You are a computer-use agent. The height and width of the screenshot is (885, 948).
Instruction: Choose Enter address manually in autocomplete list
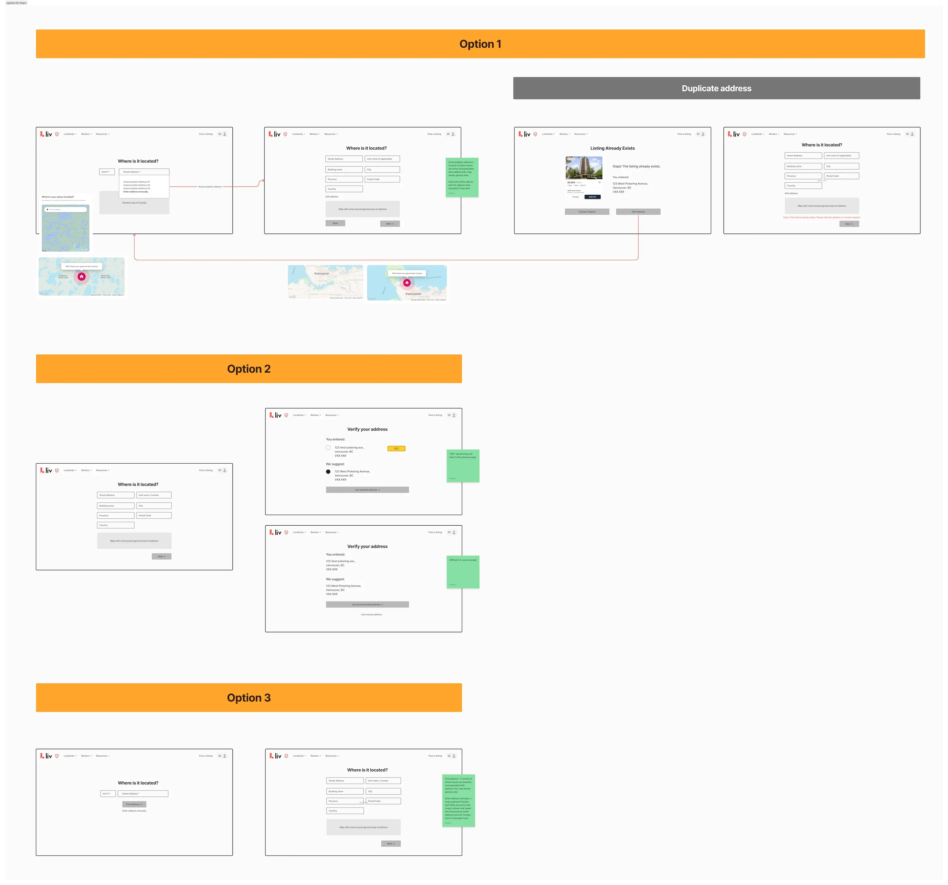pyautogui.click(x=136, y=192)
